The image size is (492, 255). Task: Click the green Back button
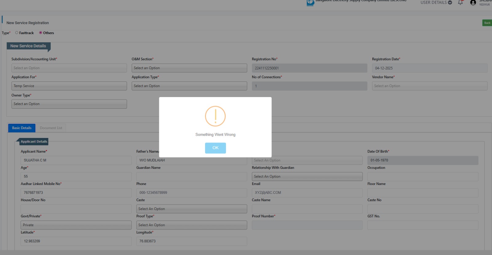487,23
